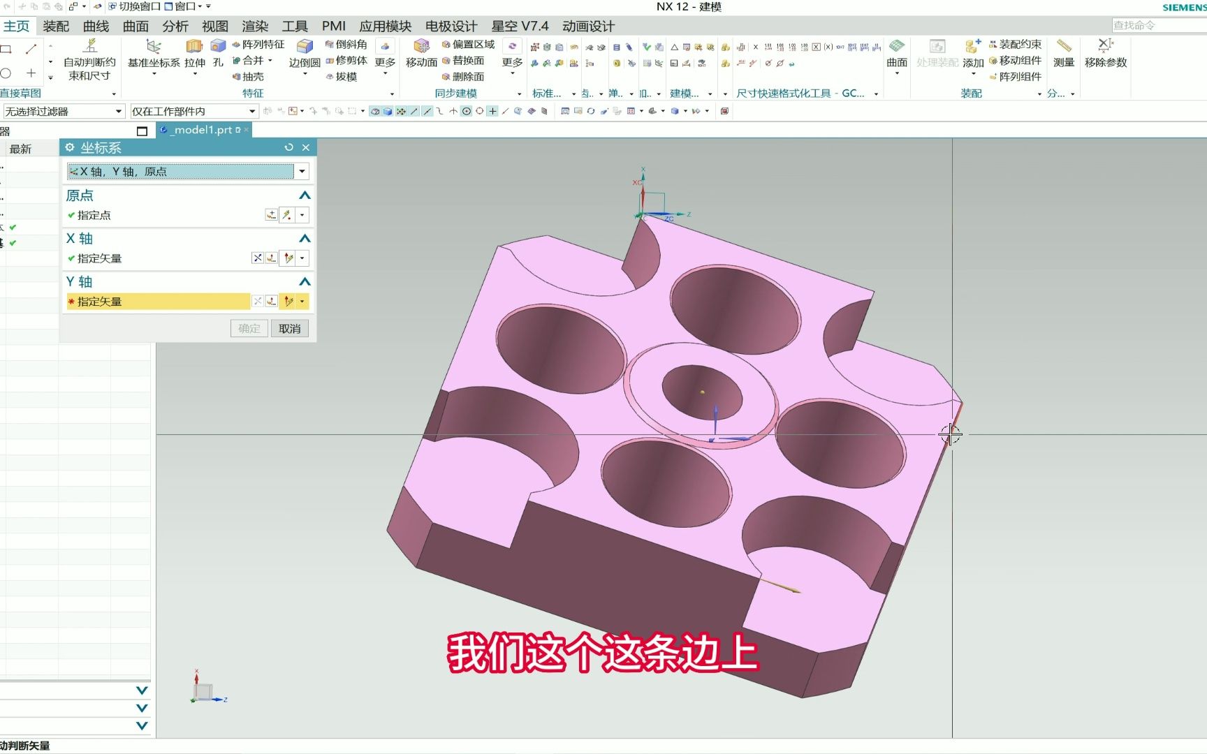Open the coordinate type dropdown showing X轴,Y轴,原点

pyautogui.click(x=301, y=171)
